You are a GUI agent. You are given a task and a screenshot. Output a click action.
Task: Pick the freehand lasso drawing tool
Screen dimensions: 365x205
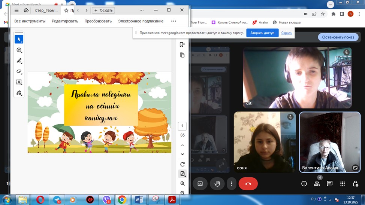[x=19, y=71]
